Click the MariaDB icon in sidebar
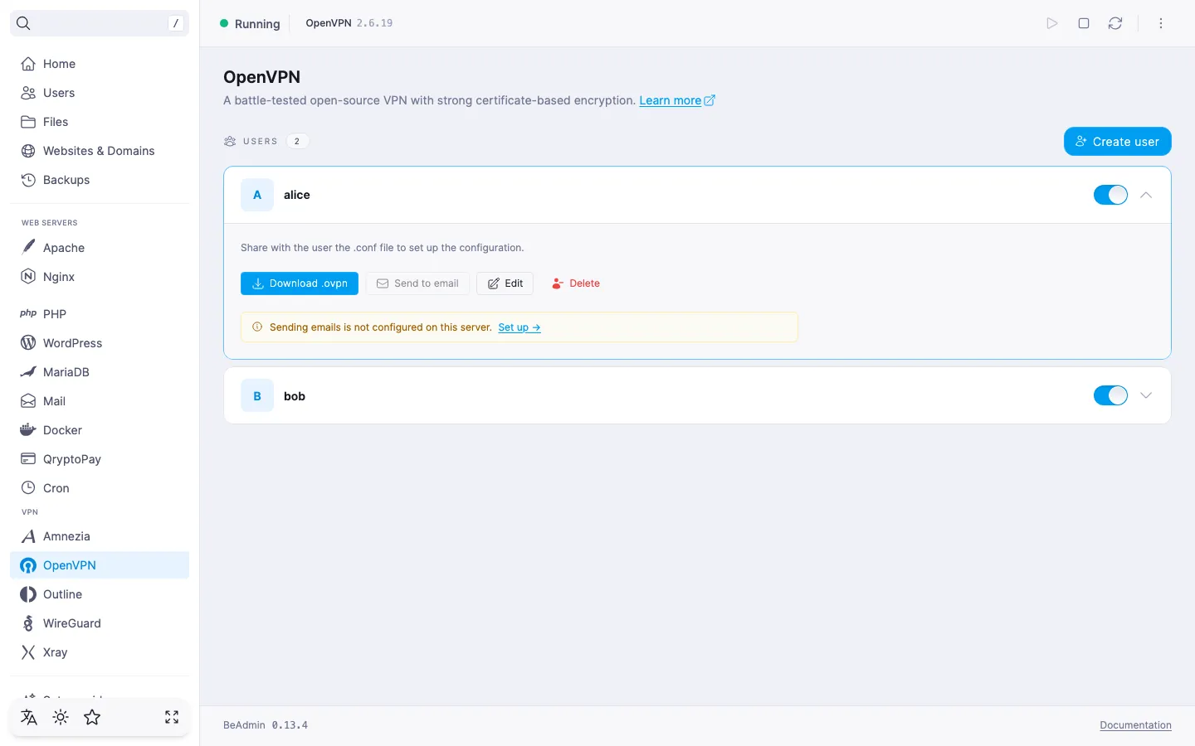Screen dimensions: 1195x746 [28, 372]
